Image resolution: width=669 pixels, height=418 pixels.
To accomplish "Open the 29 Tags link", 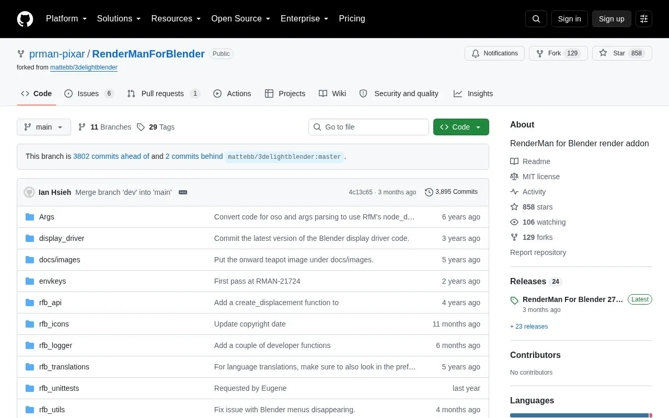I will [156, 127].
